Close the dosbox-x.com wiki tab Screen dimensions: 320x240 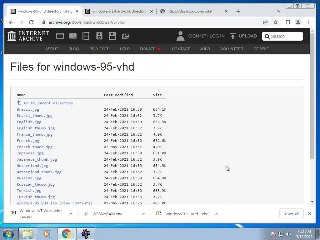[226, 11]
